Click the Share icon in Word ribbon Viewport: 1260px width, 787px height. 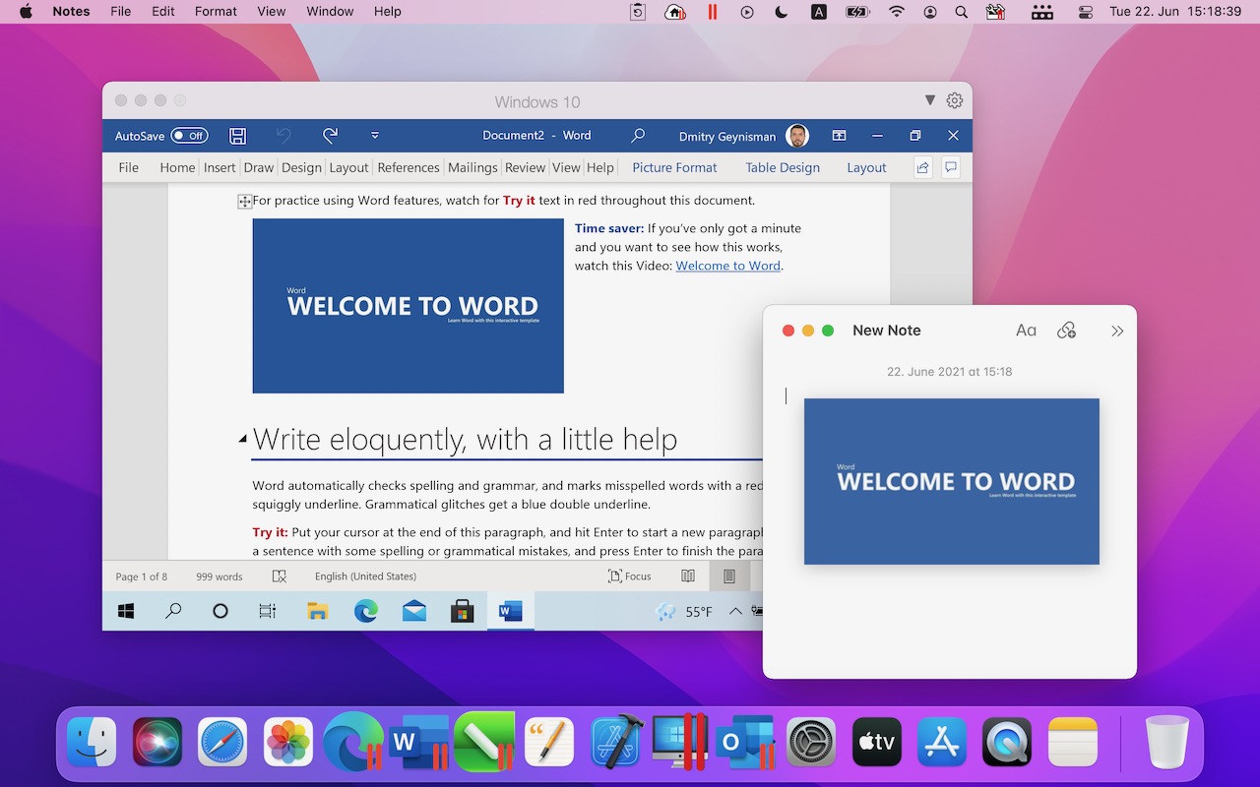922,167
